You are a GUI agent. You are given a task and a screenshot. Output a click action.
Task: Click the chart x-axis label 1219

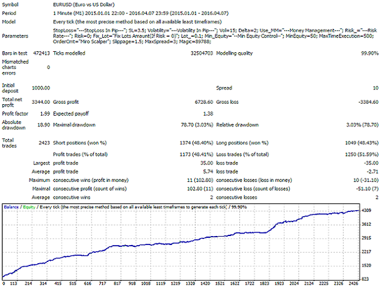coord(176,284)
